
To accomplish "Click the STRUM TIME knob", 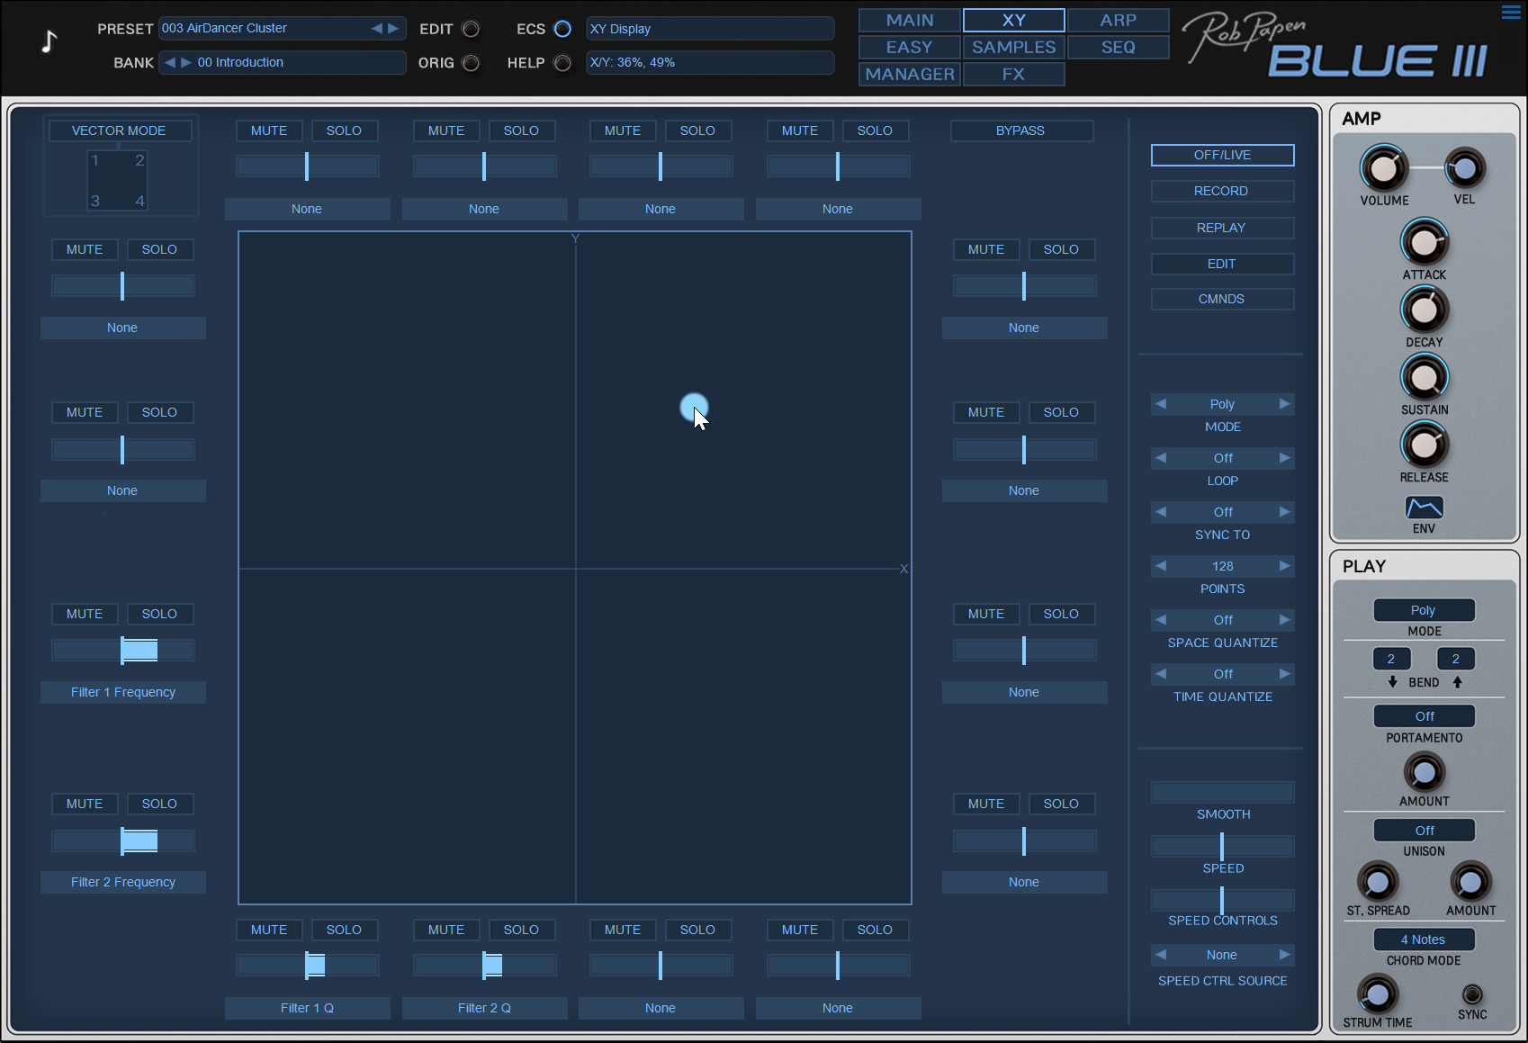I will 1377,994.
